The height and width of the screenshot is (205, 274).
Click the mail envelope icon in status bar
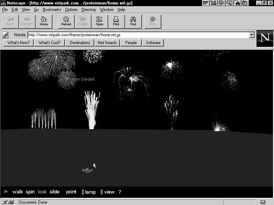coord(263,202)
